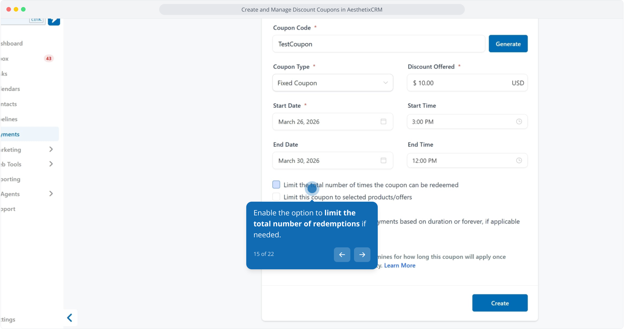Check limit coupon to selected products

coord(276,197)
